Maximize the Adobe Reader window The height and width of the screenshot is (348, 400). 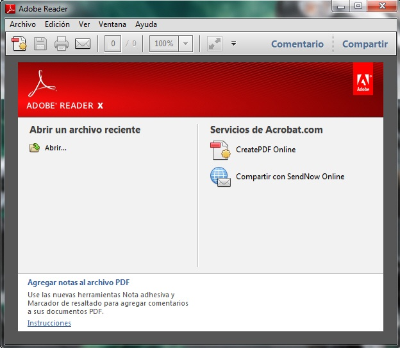pos(358,6)
